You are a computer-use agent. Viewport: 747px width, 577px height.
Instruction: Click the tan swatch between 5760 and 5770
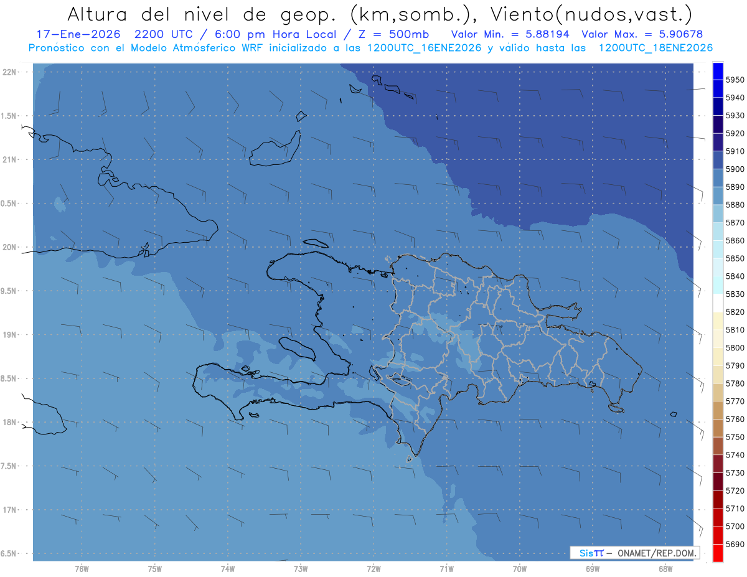pos(718,410)
